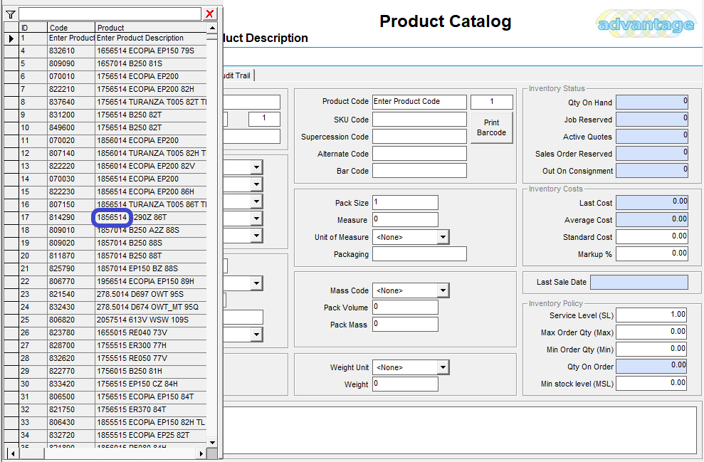The image size is (704, 462).
Task: Open the Unit of Measure dropdown
Action: point(443,237)
